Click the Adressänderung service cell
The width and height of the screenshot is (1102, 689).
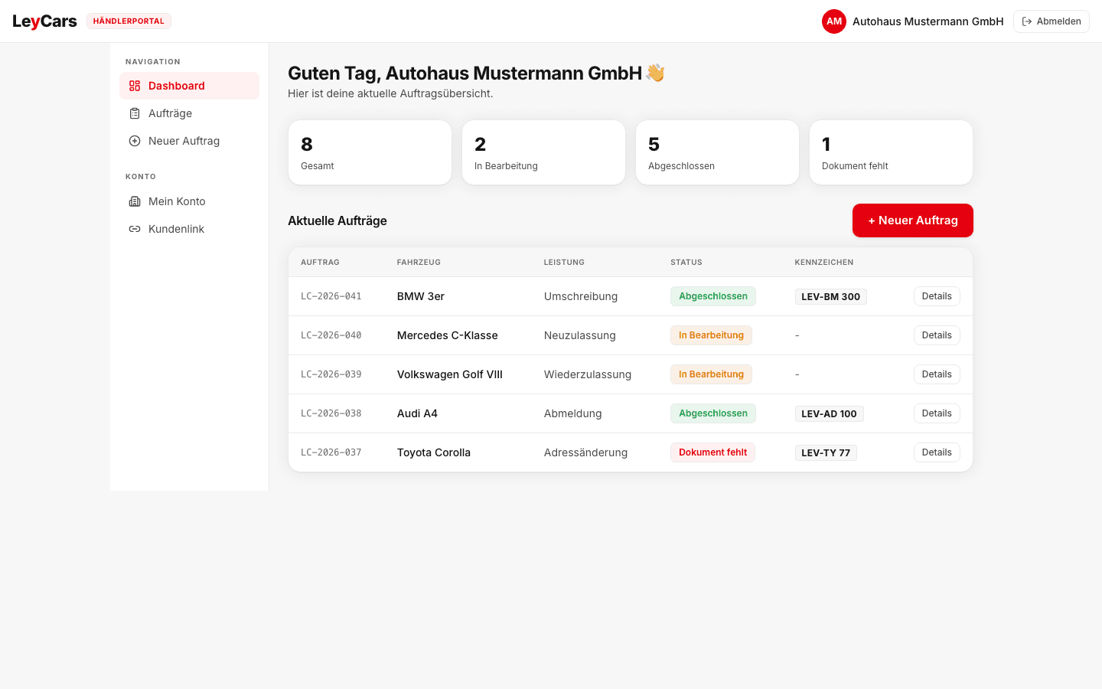tap(585, 452)
